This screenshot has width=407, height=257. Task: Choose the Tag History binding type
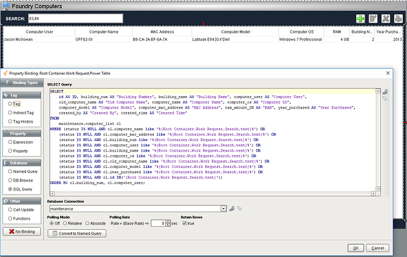click(x=10, y=121)
